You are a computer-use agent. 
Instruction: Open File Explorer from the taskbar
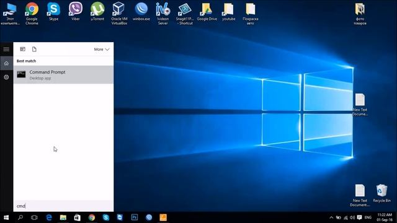63,217
